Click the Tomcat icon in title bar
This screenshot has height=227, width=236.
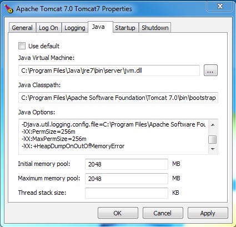click(x=9, y=9)
